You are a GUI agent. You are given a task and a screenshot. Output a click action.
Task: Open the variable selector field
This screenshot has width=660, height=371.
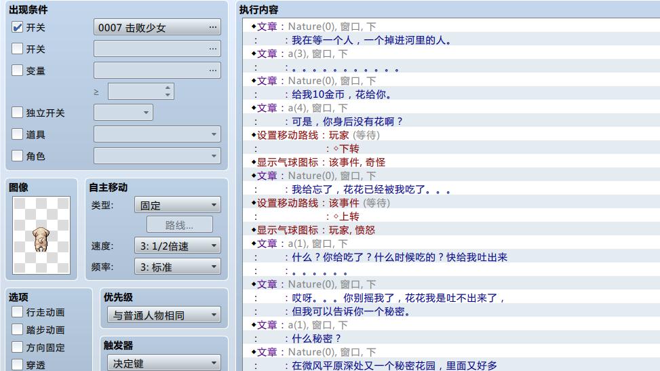click(x=157, y=71)
